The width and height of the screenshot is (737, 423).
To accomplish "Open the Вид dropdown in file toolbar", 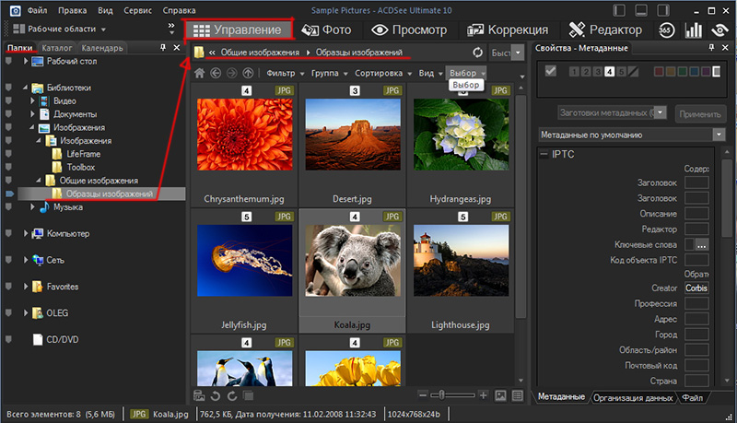I will pyautogui.click(x=430, y=74).
